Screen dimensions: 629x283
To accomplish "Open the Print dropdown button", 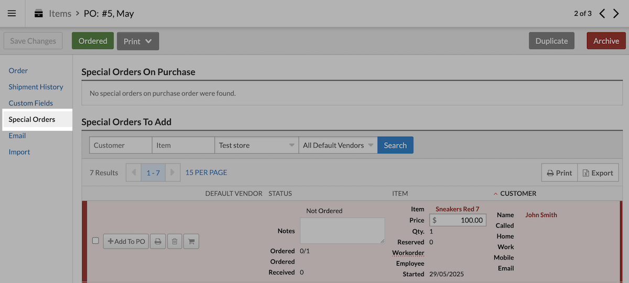I will click(138, 41).
